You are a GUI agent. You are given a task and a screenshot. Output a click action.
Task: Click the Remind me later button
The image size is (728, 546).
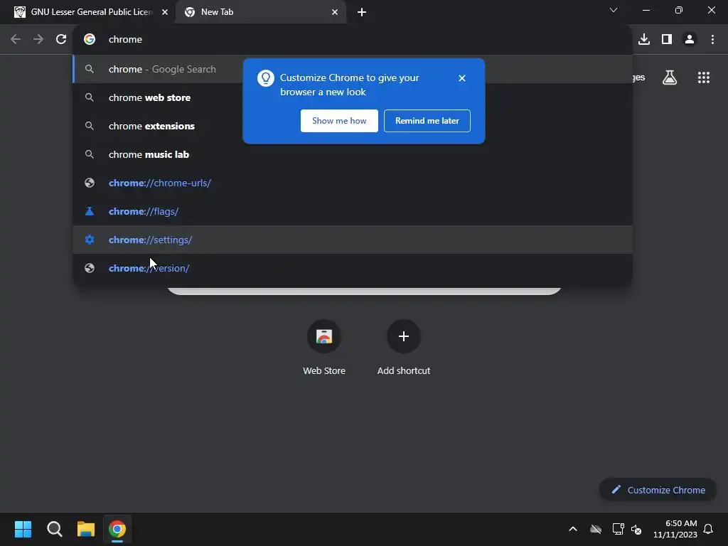(427, 121)
